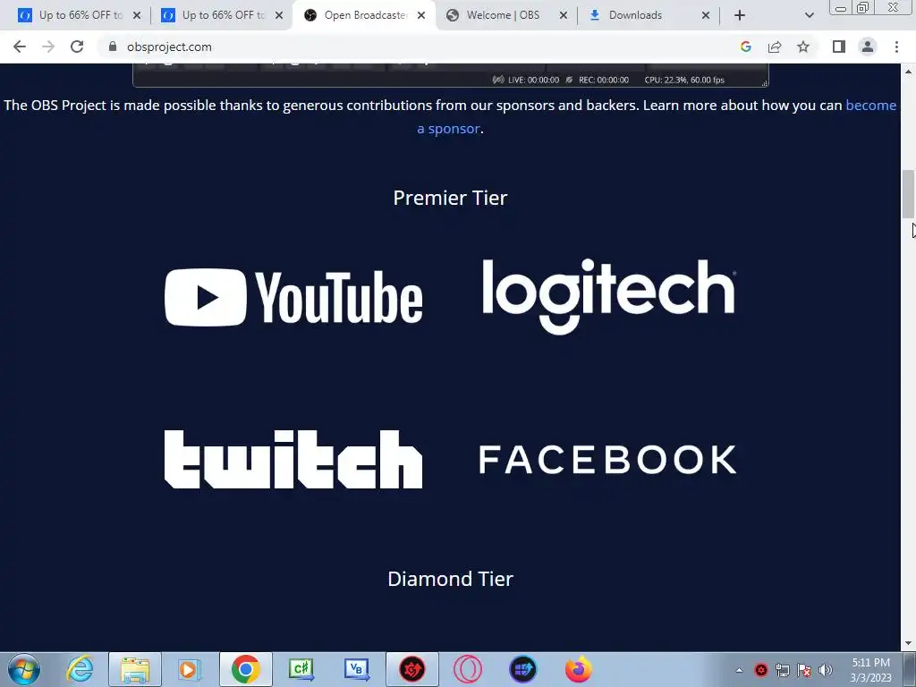Viewport: 916px width, 687px height.
Task: Open the network tray icon
Action: [782, 670]
